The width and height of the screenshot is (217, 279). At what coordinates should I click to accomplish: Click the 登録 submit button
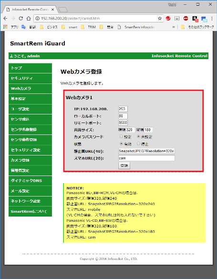(124, 165)
